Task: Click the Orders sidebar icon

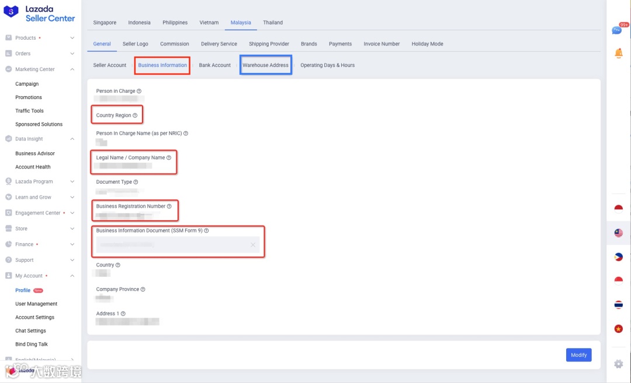Action: pos(8,54)
